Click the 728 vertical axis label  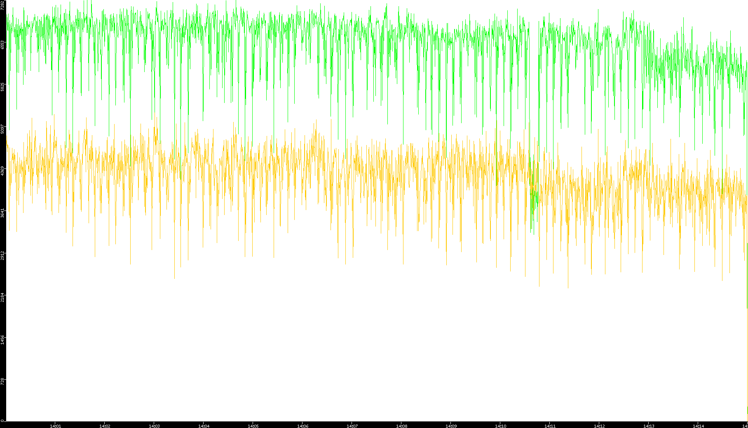point(3,381)
